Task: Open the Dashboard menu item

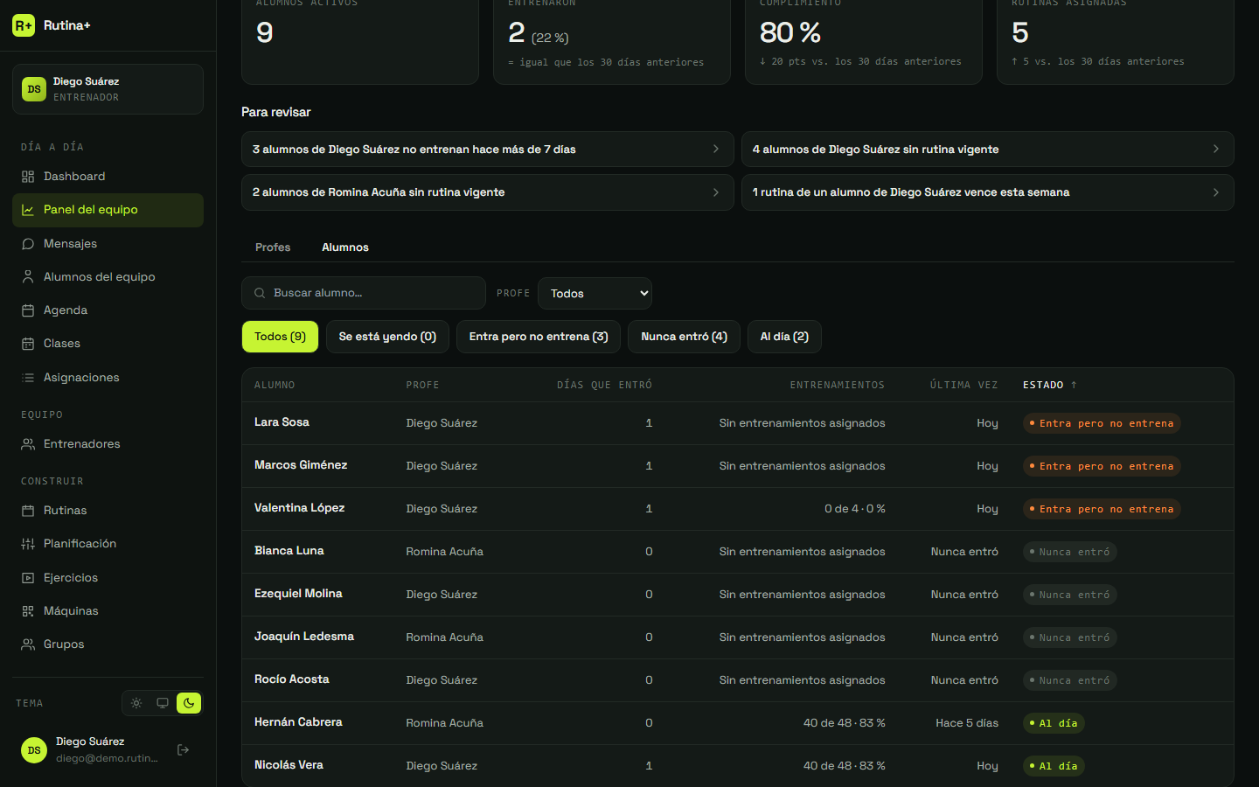Action: click(108, 177)
